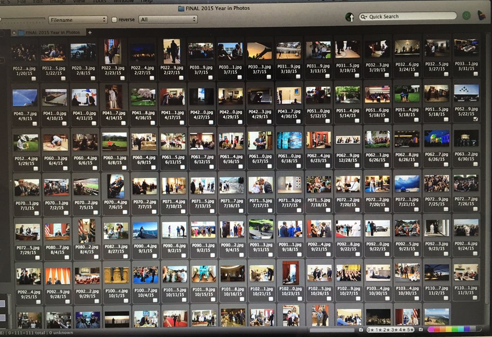
Task: Select thumbnail P090...4.jpg dated 9/1/15
Action: coord(145,230)
